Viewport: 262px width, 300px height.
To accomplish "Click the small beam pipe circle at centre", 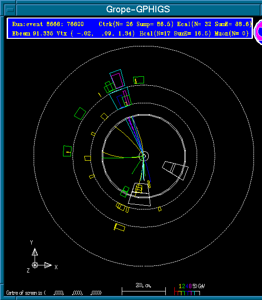I will [x=145, y=156].
